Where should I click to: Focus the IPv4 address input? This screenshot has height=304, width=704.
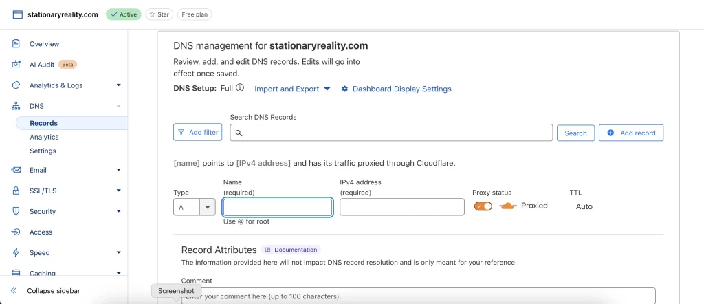tap(401, 207)
